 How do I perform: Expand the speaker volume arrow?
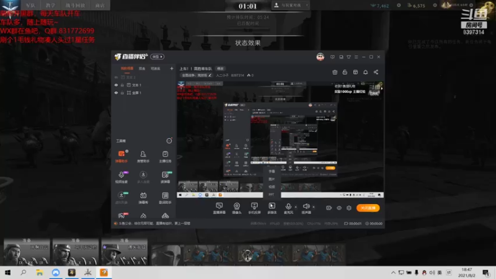coord(314,207)
